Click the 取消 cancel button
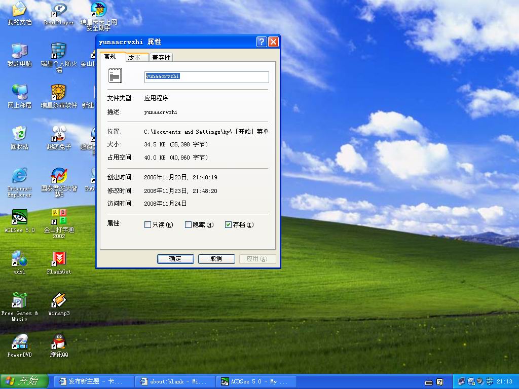Screen dimensions: 519x389 [x=216, y=259]
